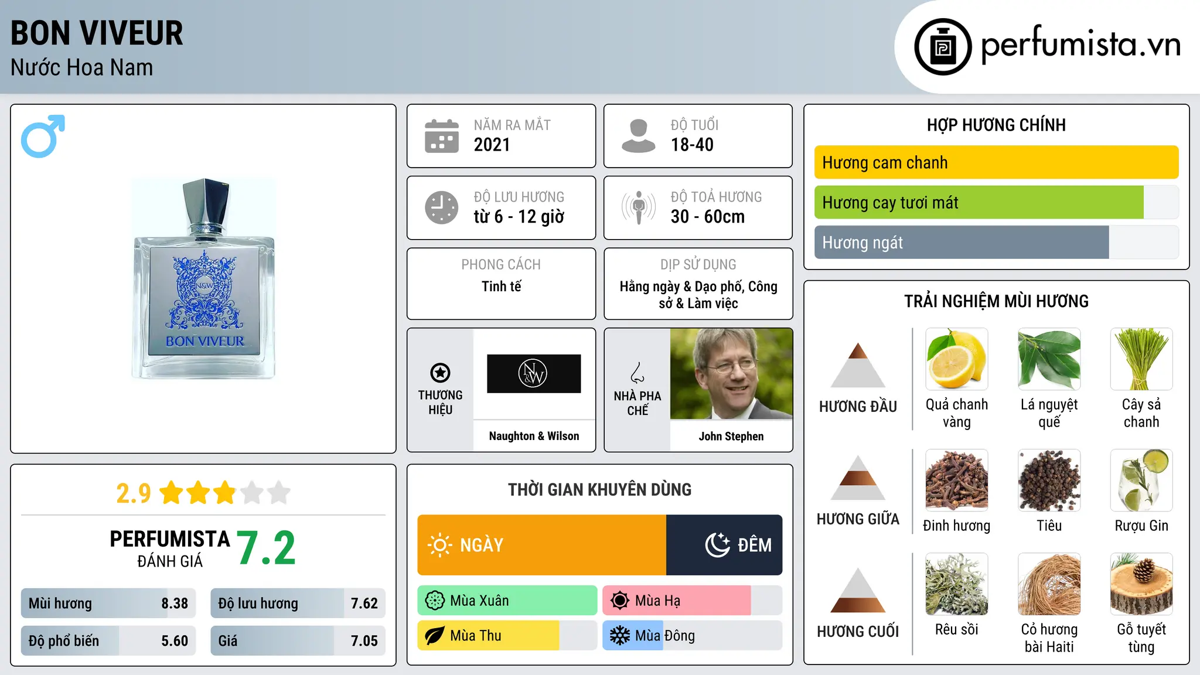Click the BON VIVEUR title heading
This screenshot has height=675, width=1200.
97,33
